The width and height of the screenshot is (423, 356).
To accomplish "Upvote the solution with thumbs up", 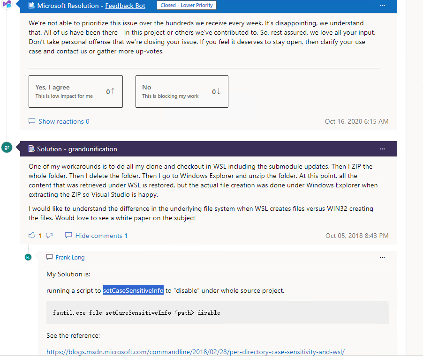I will pos(32,235).
